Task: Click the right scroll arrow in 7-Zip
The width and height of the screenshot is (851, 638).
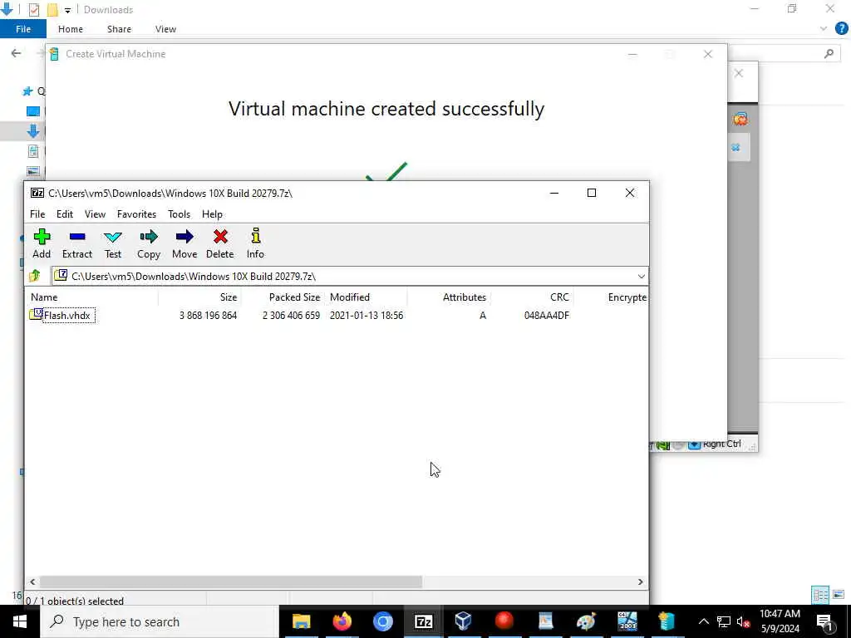Action: click(641, 582)
